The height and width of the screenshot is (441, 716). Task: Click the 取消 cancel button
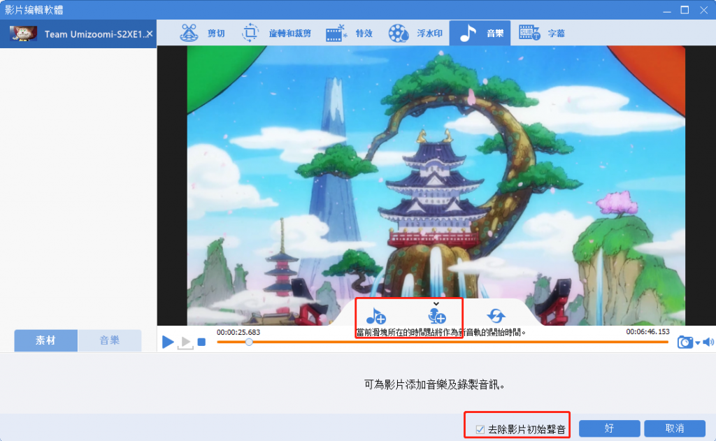[675, 428]
